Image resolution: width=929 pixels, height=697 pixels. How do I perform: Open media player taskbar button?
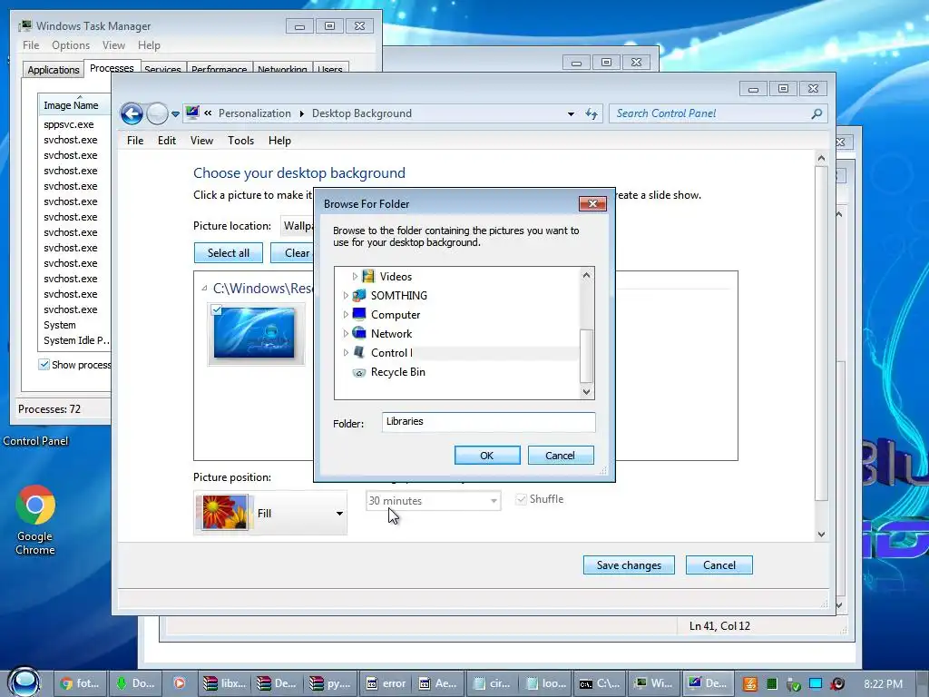pos(179,682)
